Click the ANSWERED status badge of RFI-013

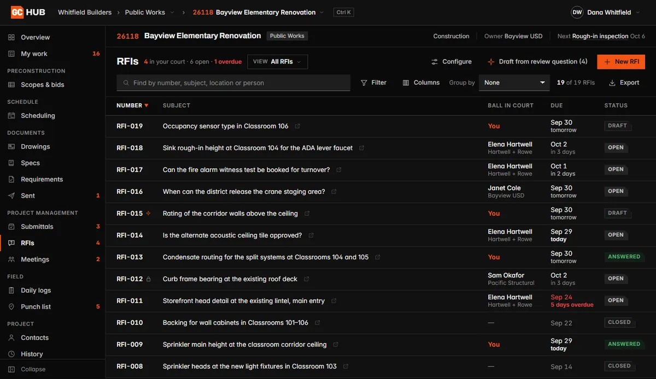[x=624, y=257]
